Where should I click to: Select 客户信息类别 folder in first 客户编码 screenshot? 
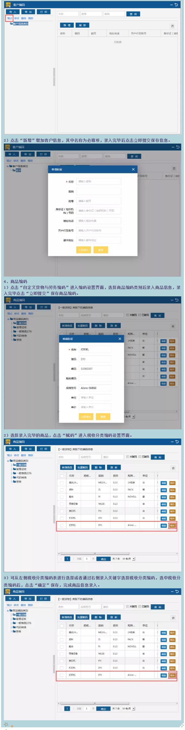click(x=20, y=24)
